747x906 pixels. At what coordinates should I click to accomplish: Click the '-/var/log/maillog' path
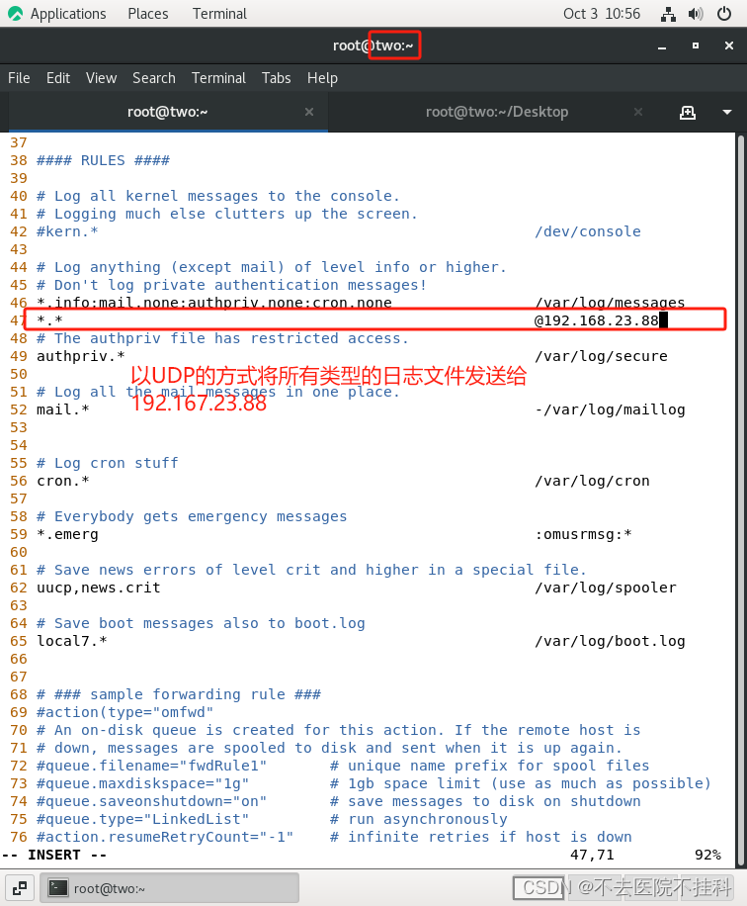[x=611, y=409]
